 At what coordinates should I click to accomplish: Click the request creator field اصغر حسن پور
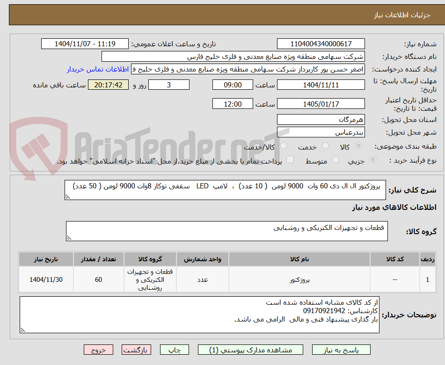248,70
